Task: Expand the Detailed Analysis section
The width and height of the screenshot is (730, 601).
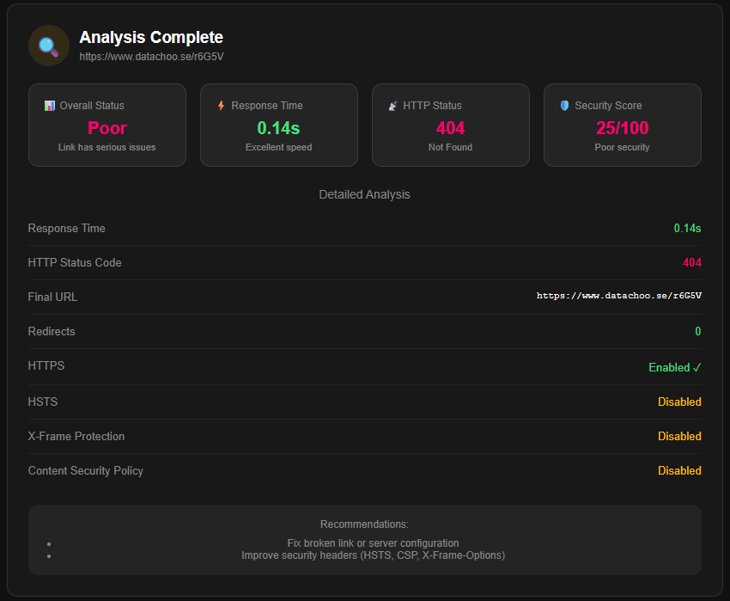Action: pyautogui.click(x=364, y=194)
